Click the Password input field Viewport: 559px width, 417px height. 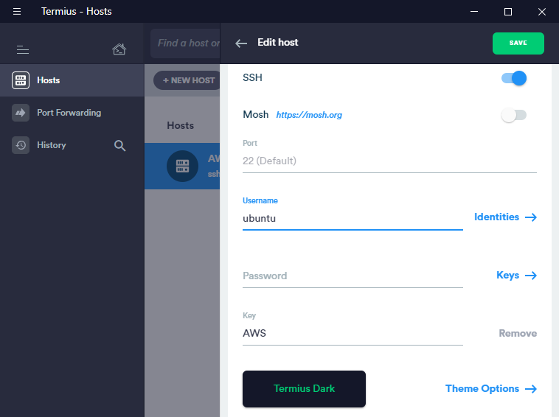pos(353,276)
